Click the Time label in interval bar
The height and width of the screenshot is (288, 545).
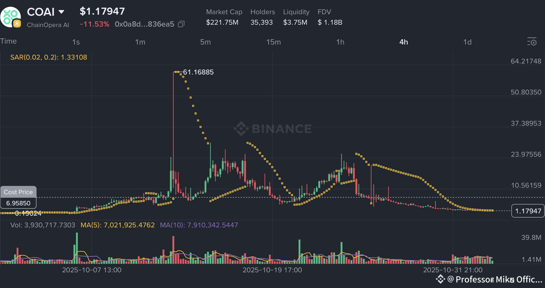tap(8, 41)
